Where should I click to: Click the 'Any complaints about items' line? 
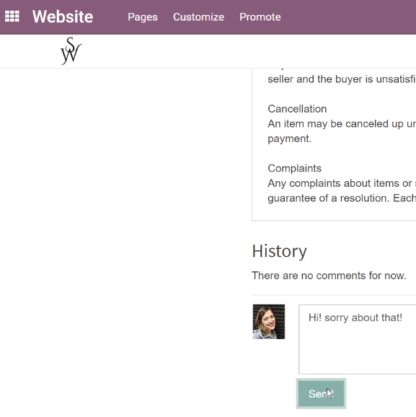(342, 183)
